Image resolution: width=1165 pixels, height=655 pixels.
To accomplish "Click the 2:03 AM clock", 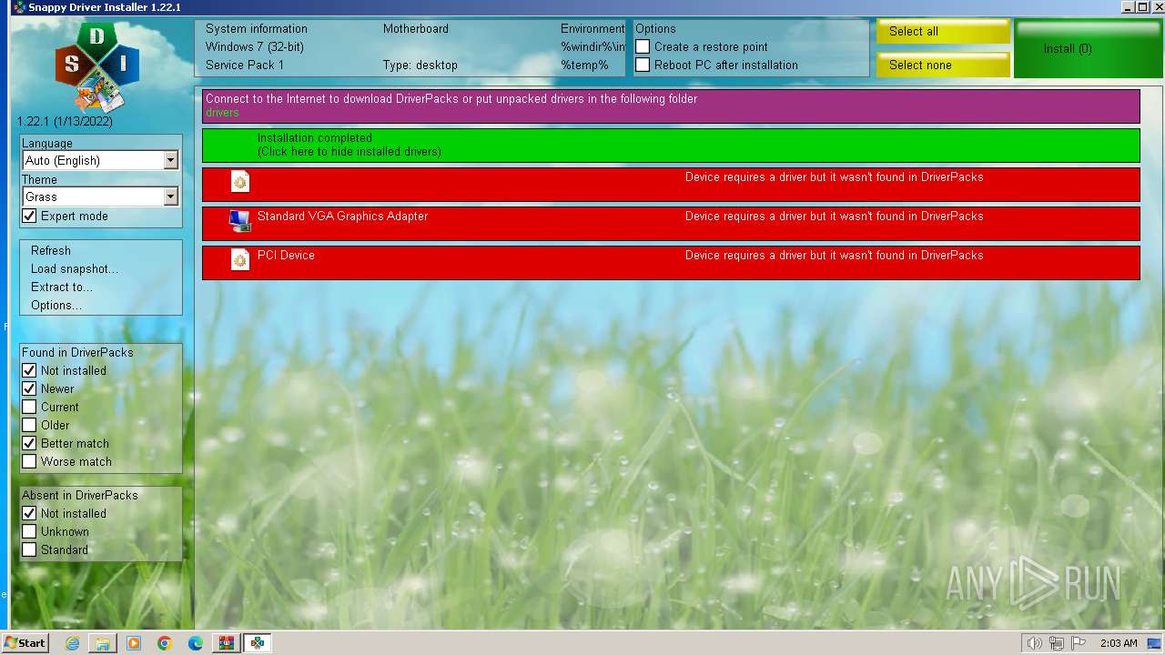I will tap(1119, 643).
